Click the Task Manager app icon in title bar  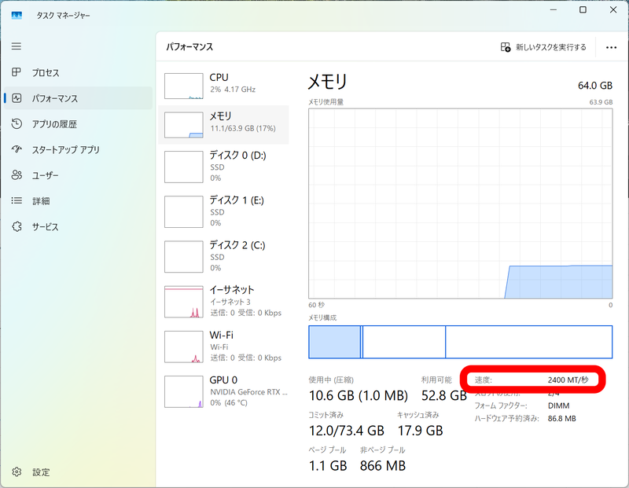tap(17, 15)
